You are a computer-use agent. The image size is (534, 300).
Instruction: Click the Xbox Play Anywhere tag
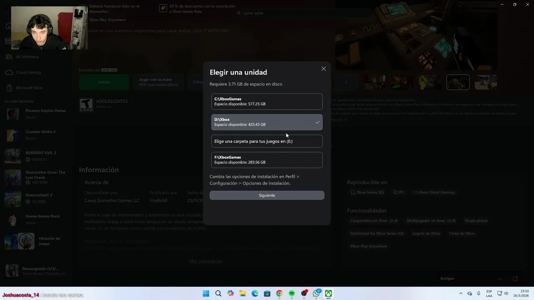click(368, 246)
